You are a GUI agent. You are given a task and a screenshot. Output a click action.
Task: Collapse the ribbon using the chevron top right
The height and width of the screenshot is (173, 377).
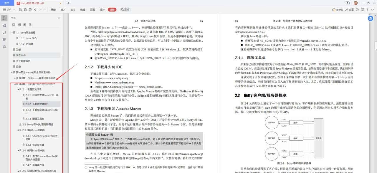(x=373, y=10)
